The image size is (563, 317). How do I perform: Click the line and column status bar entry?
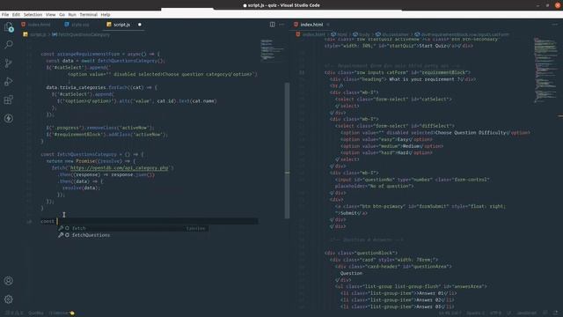tap(450, 313)
